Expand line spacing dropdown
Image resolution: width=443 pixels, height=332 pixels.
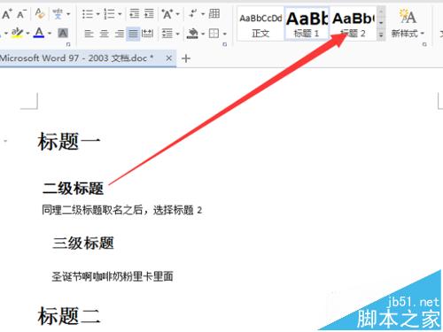point(178,34)
